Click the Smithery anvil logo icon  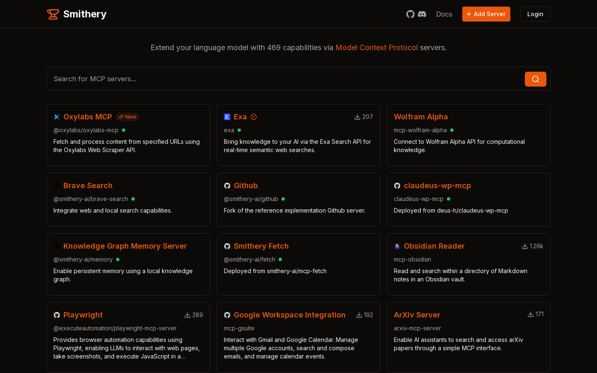pyautogui.click(x=53, y=14)
